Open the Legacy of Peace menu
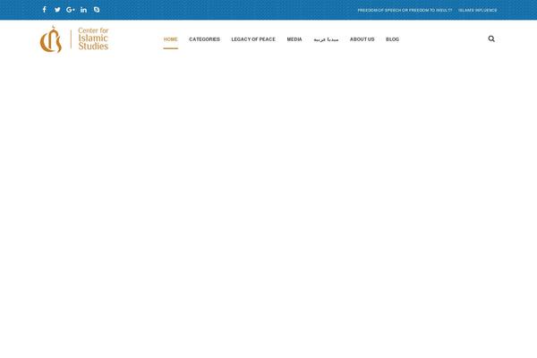Screen dimensions: 537x358 pos(253,39)
